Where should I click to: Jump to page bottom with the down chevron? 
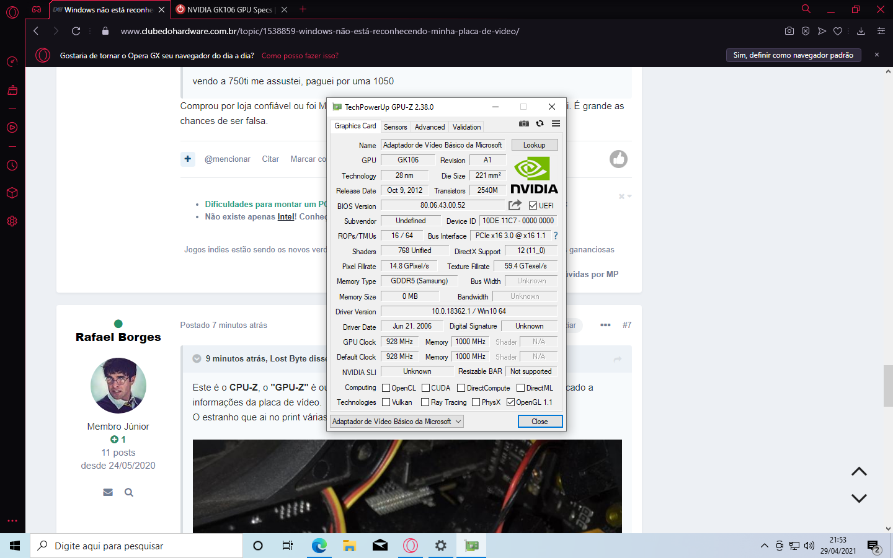click(x=859, y=498)
